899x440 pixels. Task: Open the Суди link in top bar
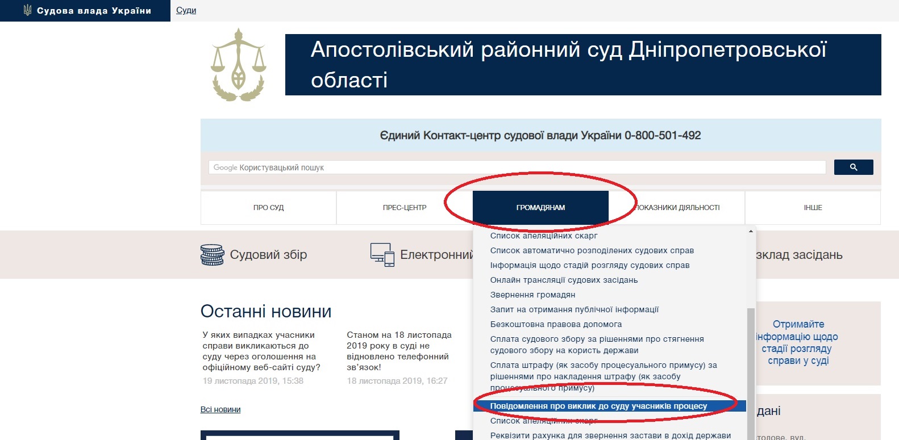click(186, 10)
